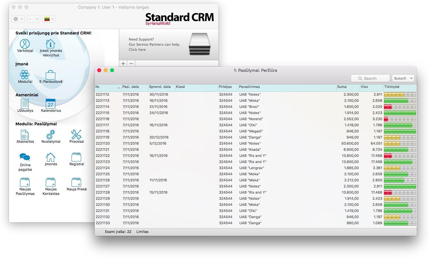Viewport: 429px width, 259px height.
Task: Open the plus dropdown in Valdymo langas toolbar
Action: click(x=33, y=19)
